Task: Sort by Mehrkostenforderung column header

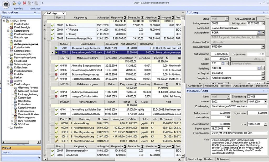Action: coord(87,58)
